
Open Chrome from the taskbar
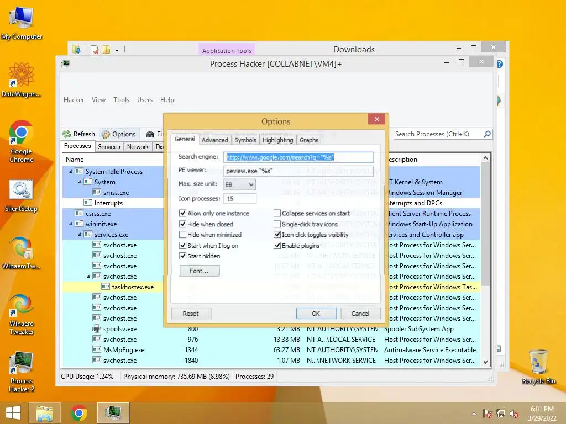[x=78, y=413]
